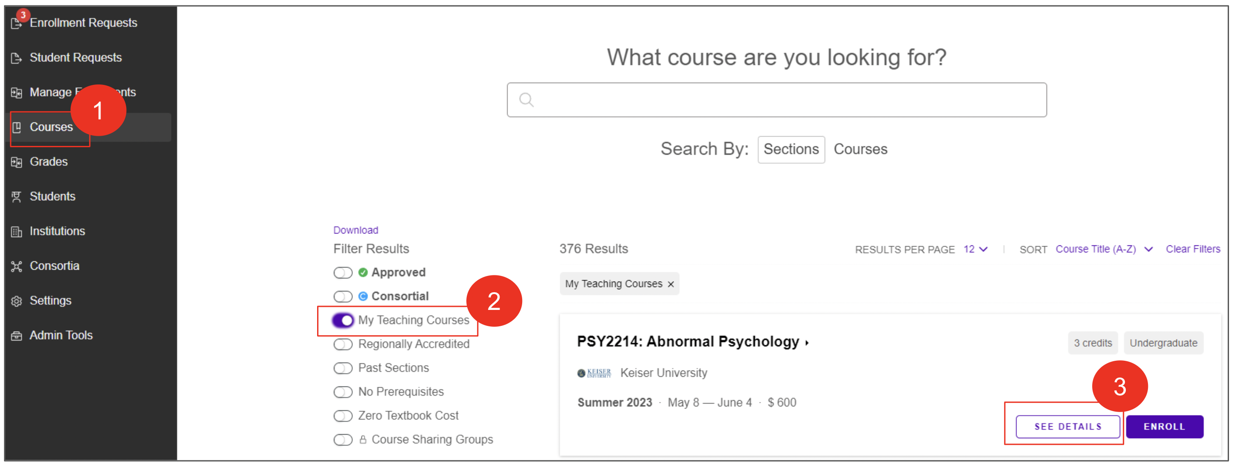Open Enrollment Requests notification icon
The width and height of the screenshot is (1233, 466).
coord(17,23)
